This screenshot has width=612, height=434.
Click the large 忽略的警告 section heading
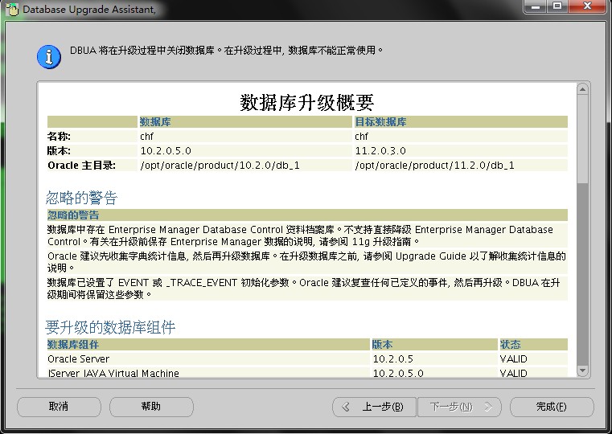tap(81, 198)
